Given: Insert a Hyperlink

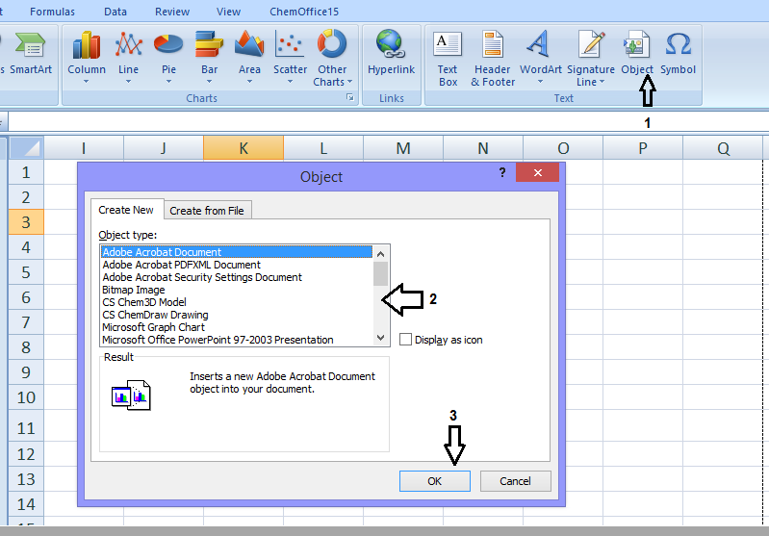Looking at the screenshot, I should point(391,53).
